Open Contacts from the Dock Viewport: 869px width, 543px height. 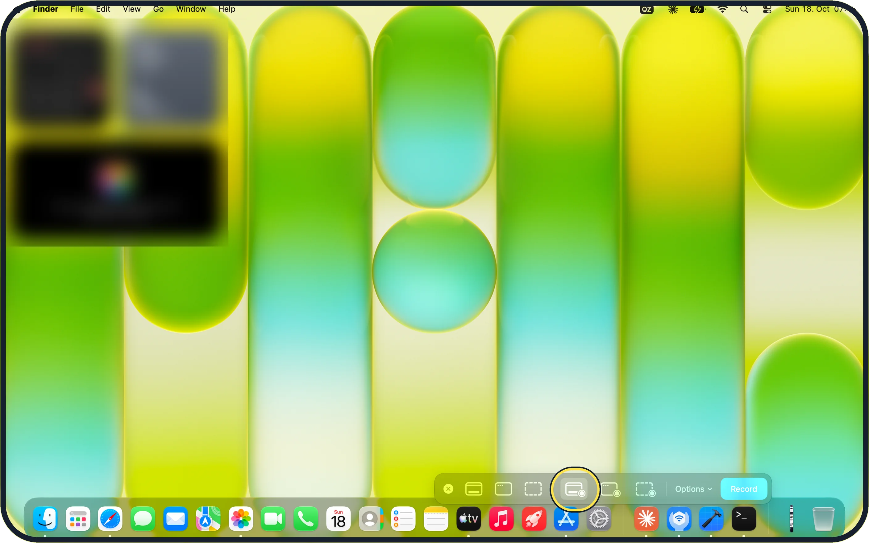[371, 518]
